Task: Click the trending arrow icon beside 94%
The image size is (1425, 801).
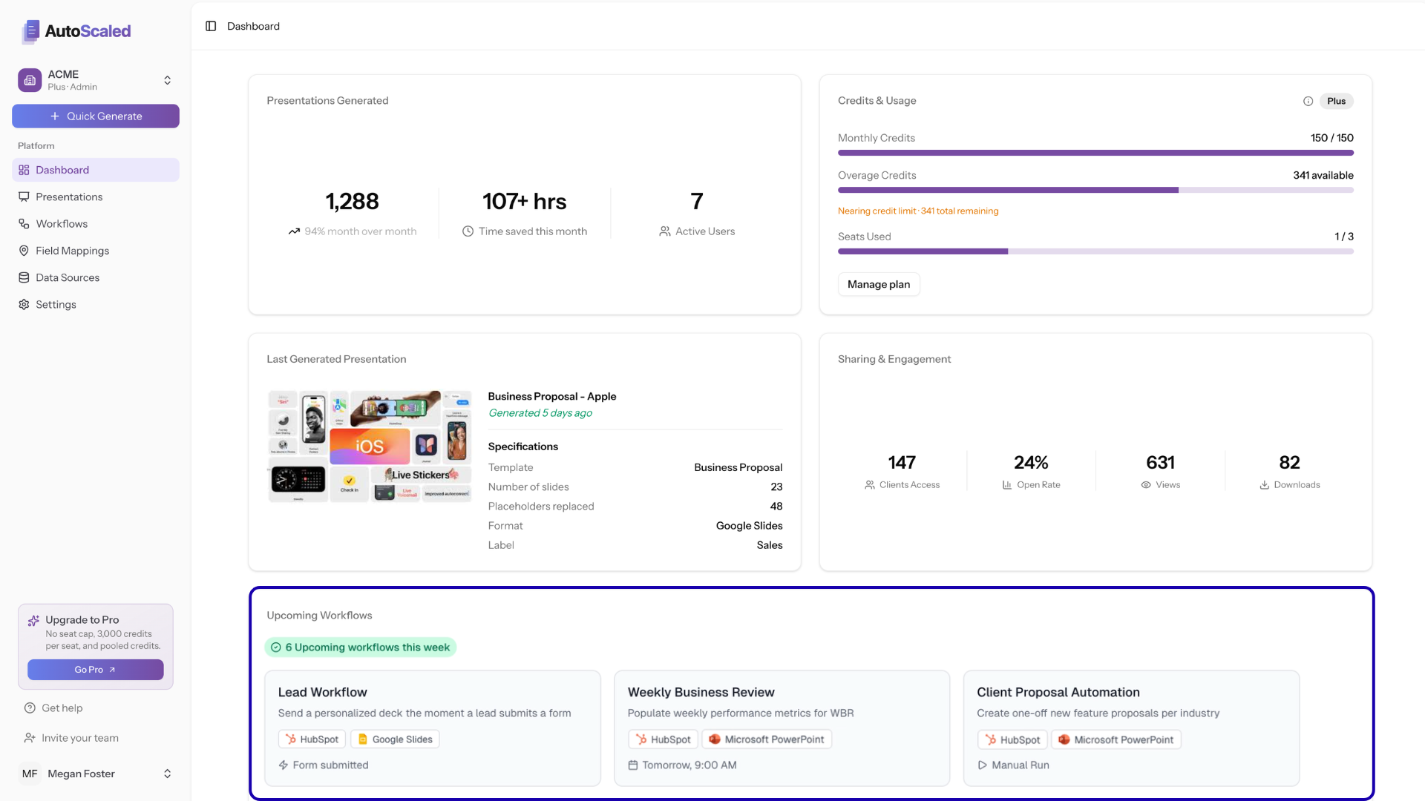Action: point(294,231)
